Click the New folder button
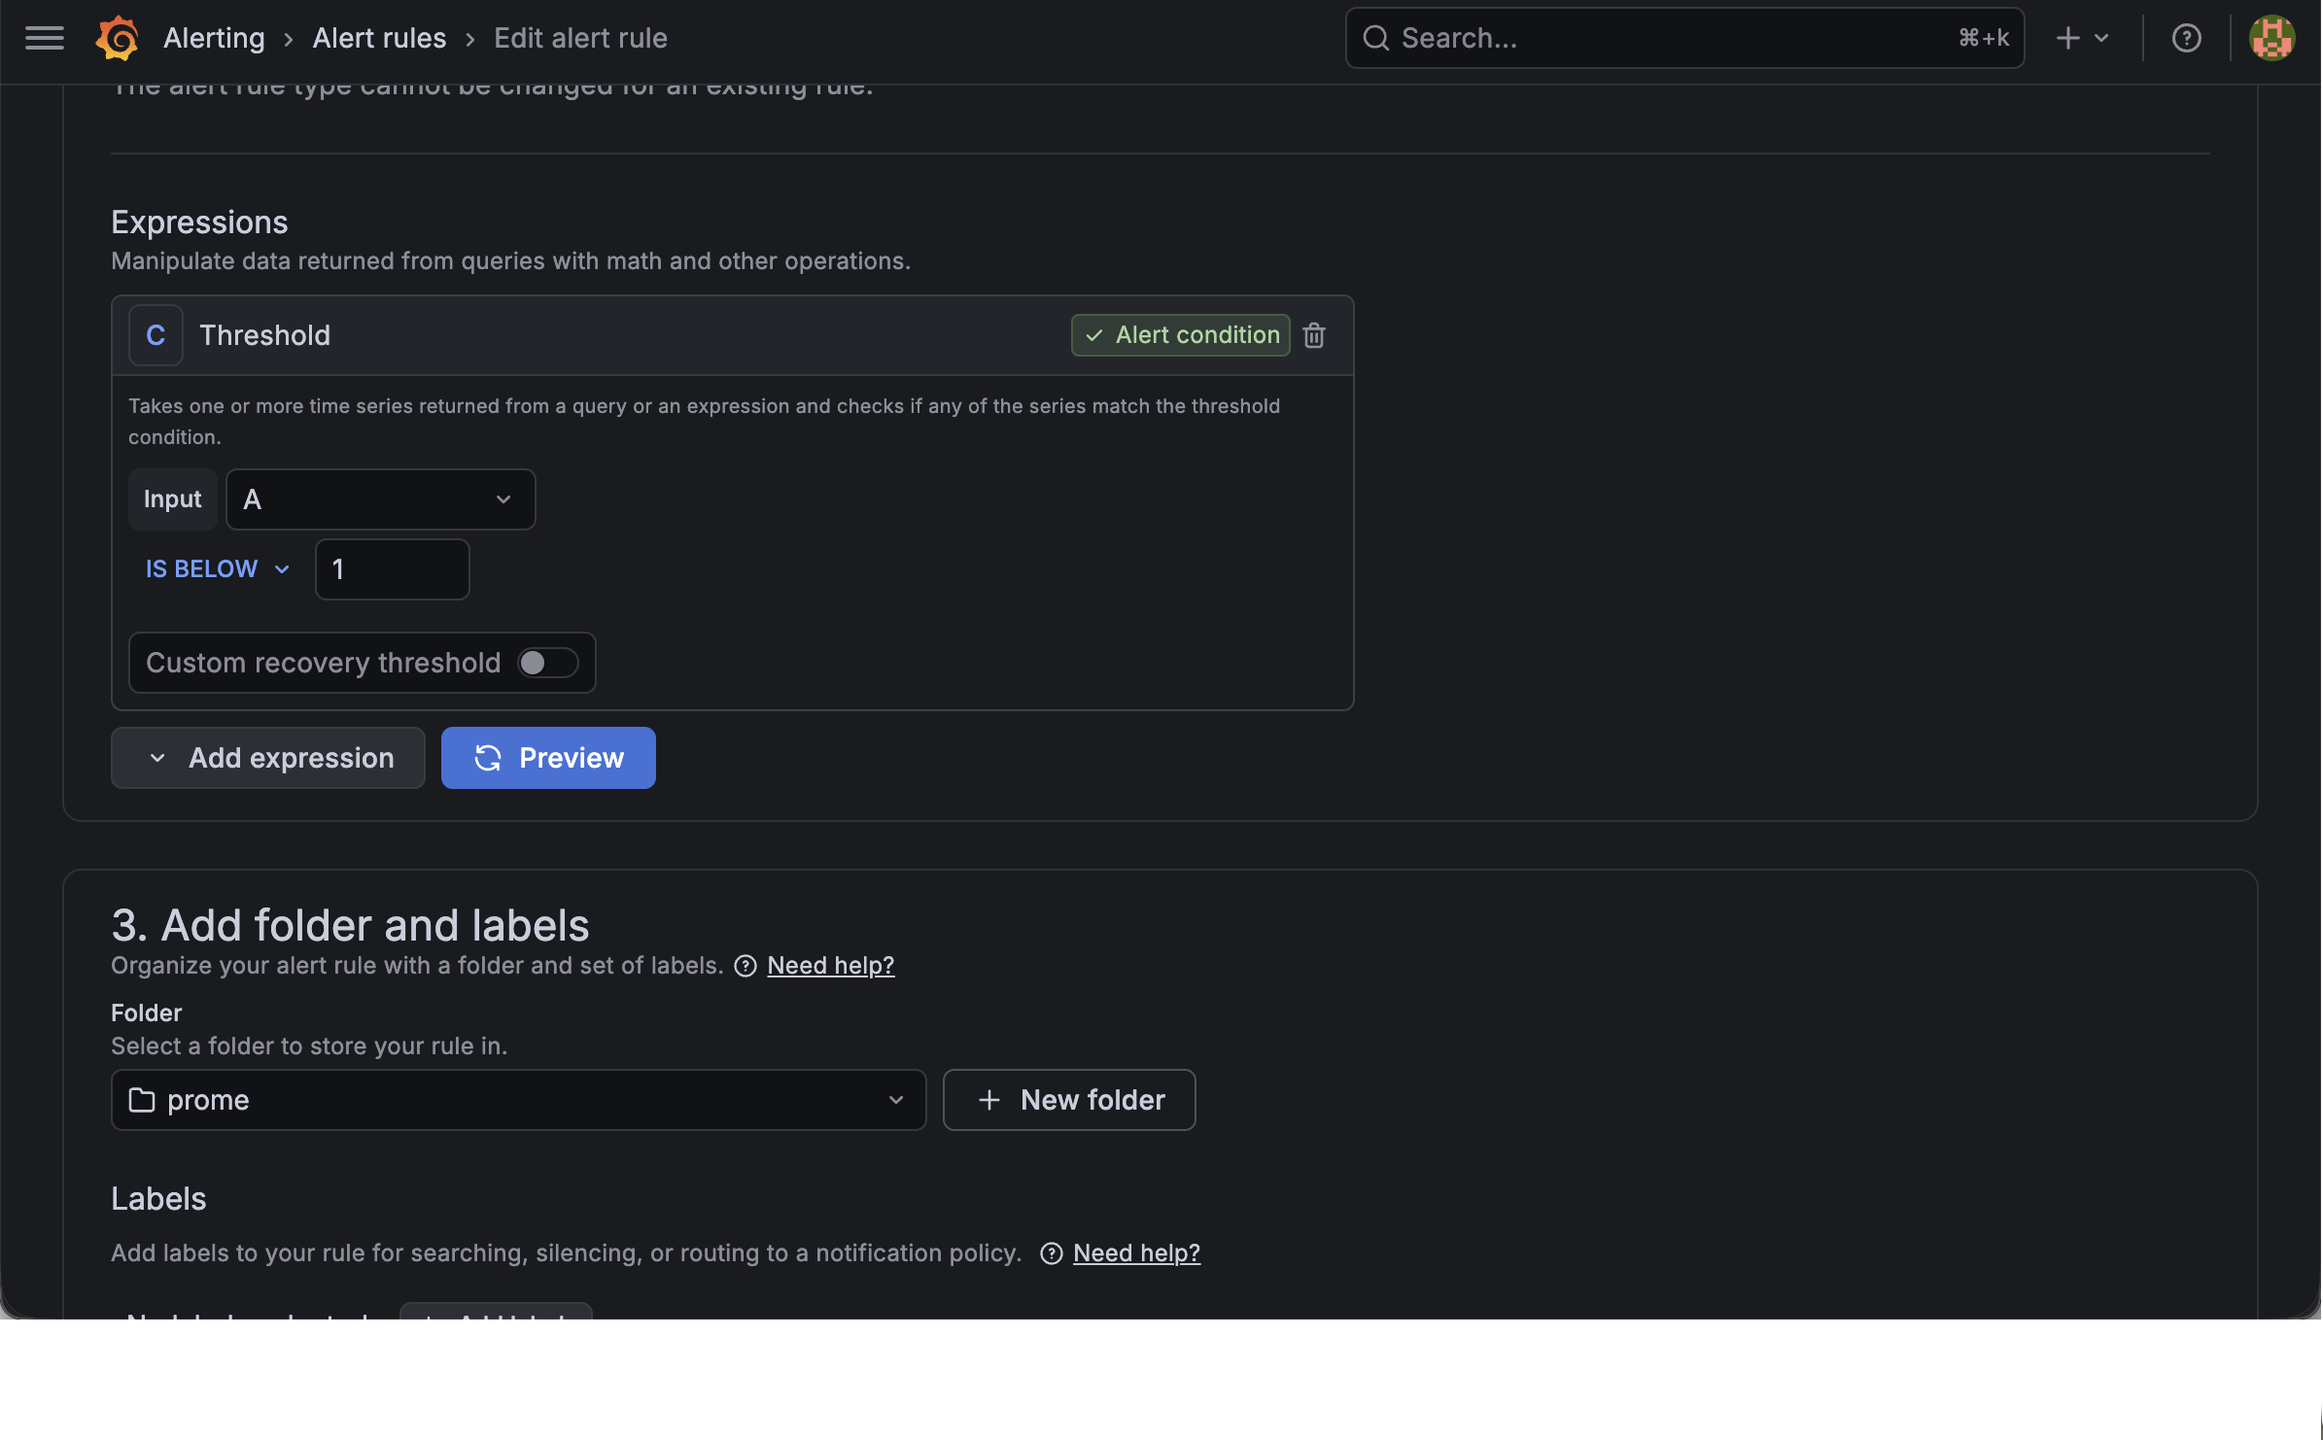Screen dimensions: 2323x1440 tap(1069, 1100)
